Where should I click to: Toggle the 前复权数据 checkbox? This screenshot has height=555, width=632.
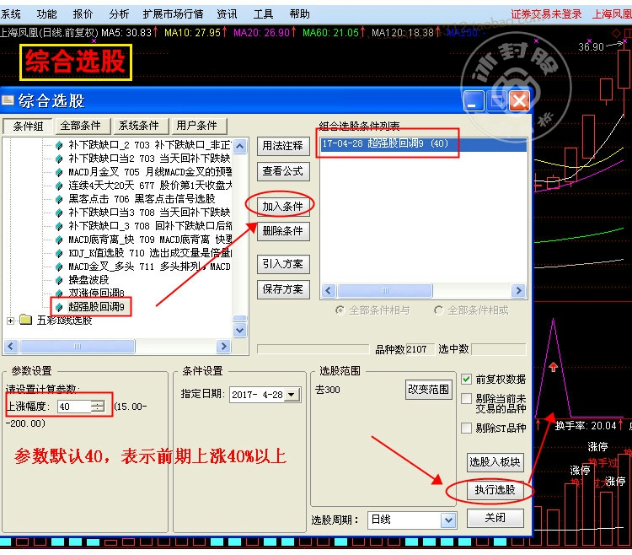466,380
